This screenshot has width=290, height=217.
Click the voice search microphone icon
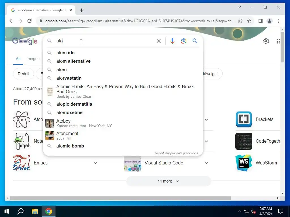(x=172, y=41)
